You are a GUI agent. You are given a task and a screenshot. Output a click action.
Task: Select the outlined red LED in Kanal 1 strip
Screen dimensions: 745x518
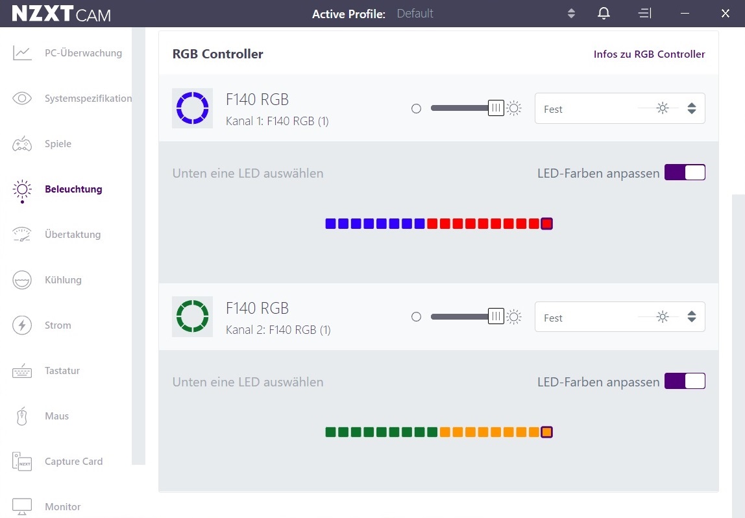(547, 224)
